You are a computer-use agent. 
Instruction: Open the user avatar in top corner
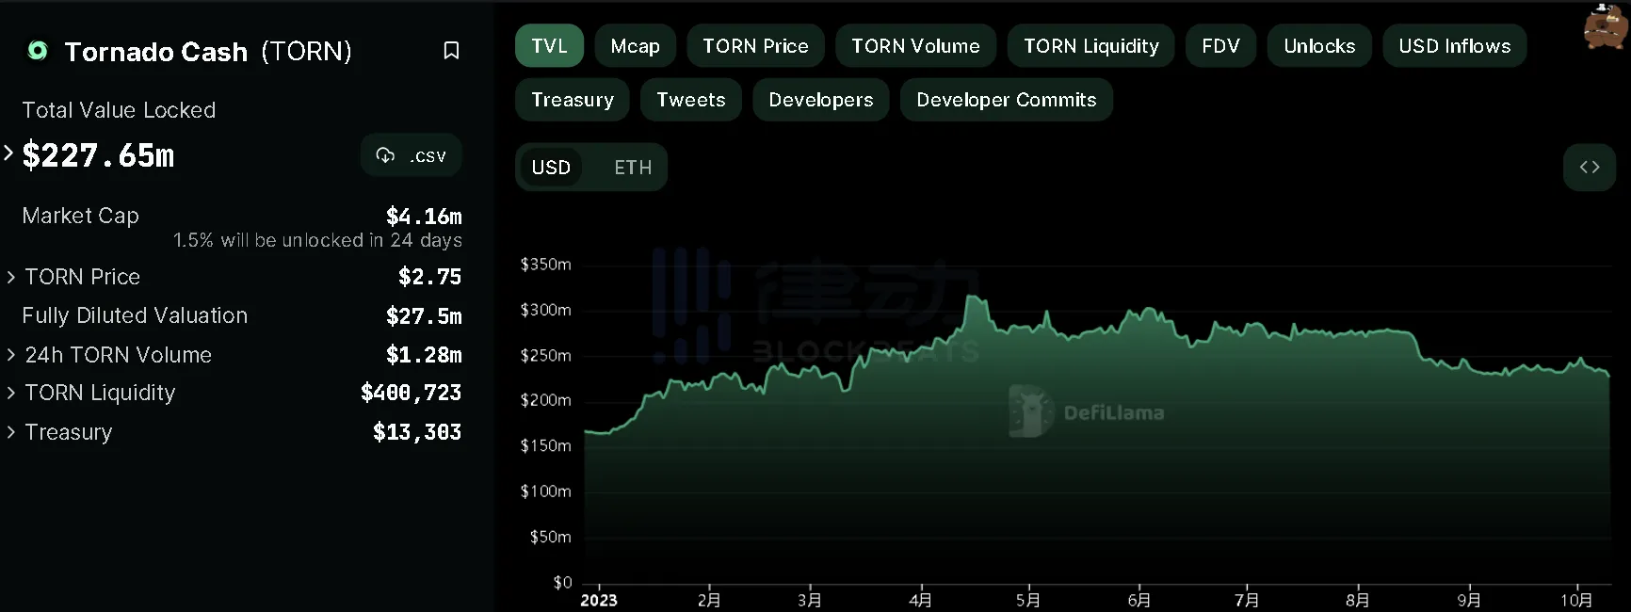tap(1606, 26)
